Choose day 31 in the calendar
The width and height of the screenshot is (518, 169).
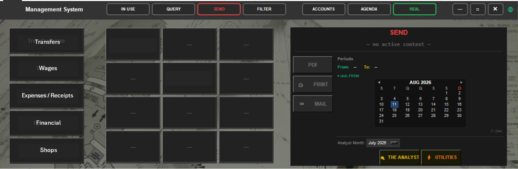[381, 121]
